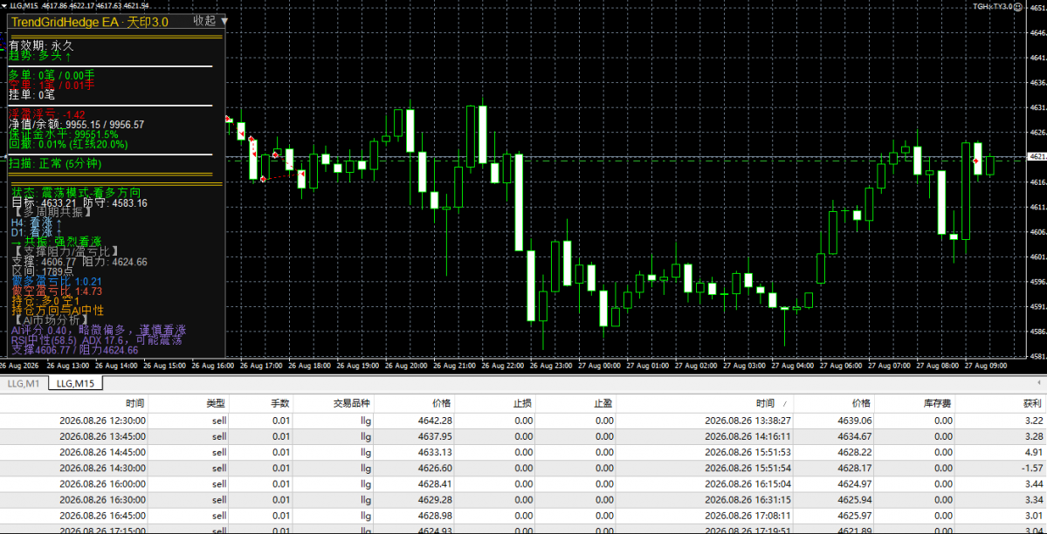Click profit value 4.91

click(1034, 452)
